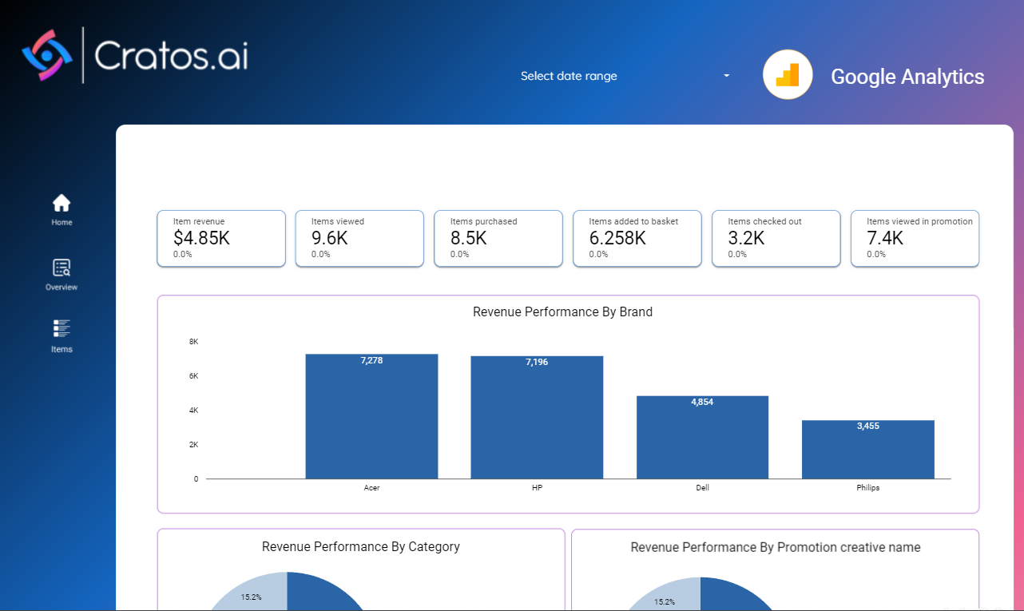
Task: Click the Google Analytics heading text
Action: pos(907,77)
